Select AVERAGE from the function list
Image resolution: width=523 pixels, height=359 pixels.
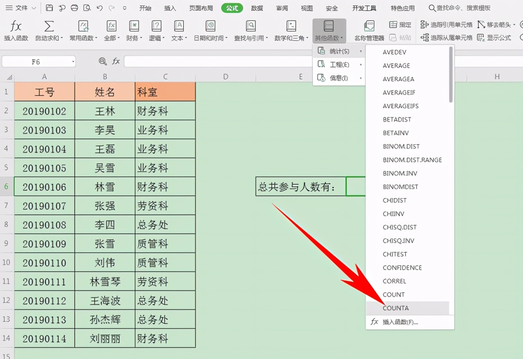[x=396, y=66]
